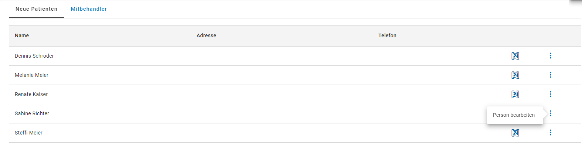Click the three-dot menu for Sabine Richter

tap(550, 113)
